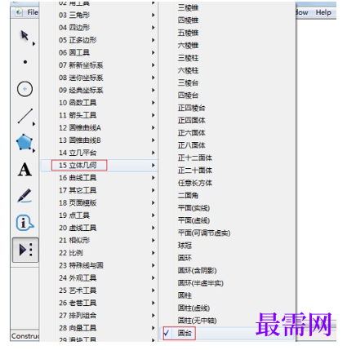347x350 pixels.
Task: Select the Selection Arrow tool
Action: pos(24,36)
